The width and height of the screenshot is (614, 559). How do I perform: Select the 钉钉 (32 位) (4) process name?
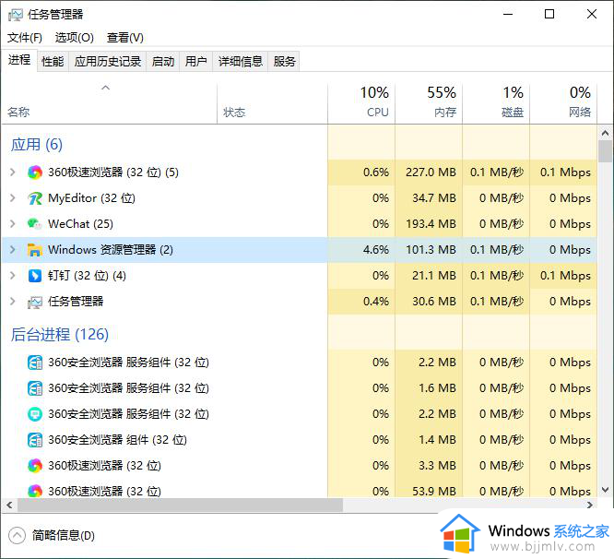(x=87, y=276)
